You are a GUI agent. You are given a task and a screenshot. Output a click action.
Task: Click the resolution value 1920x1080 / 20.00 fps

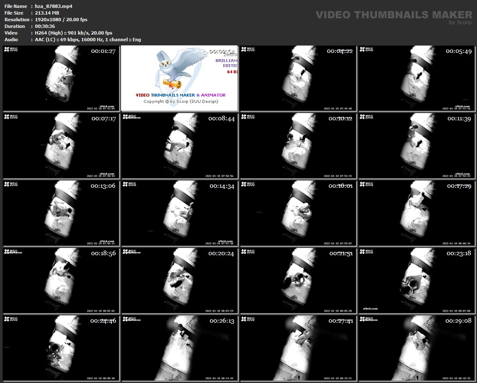(x=61, y=20)
